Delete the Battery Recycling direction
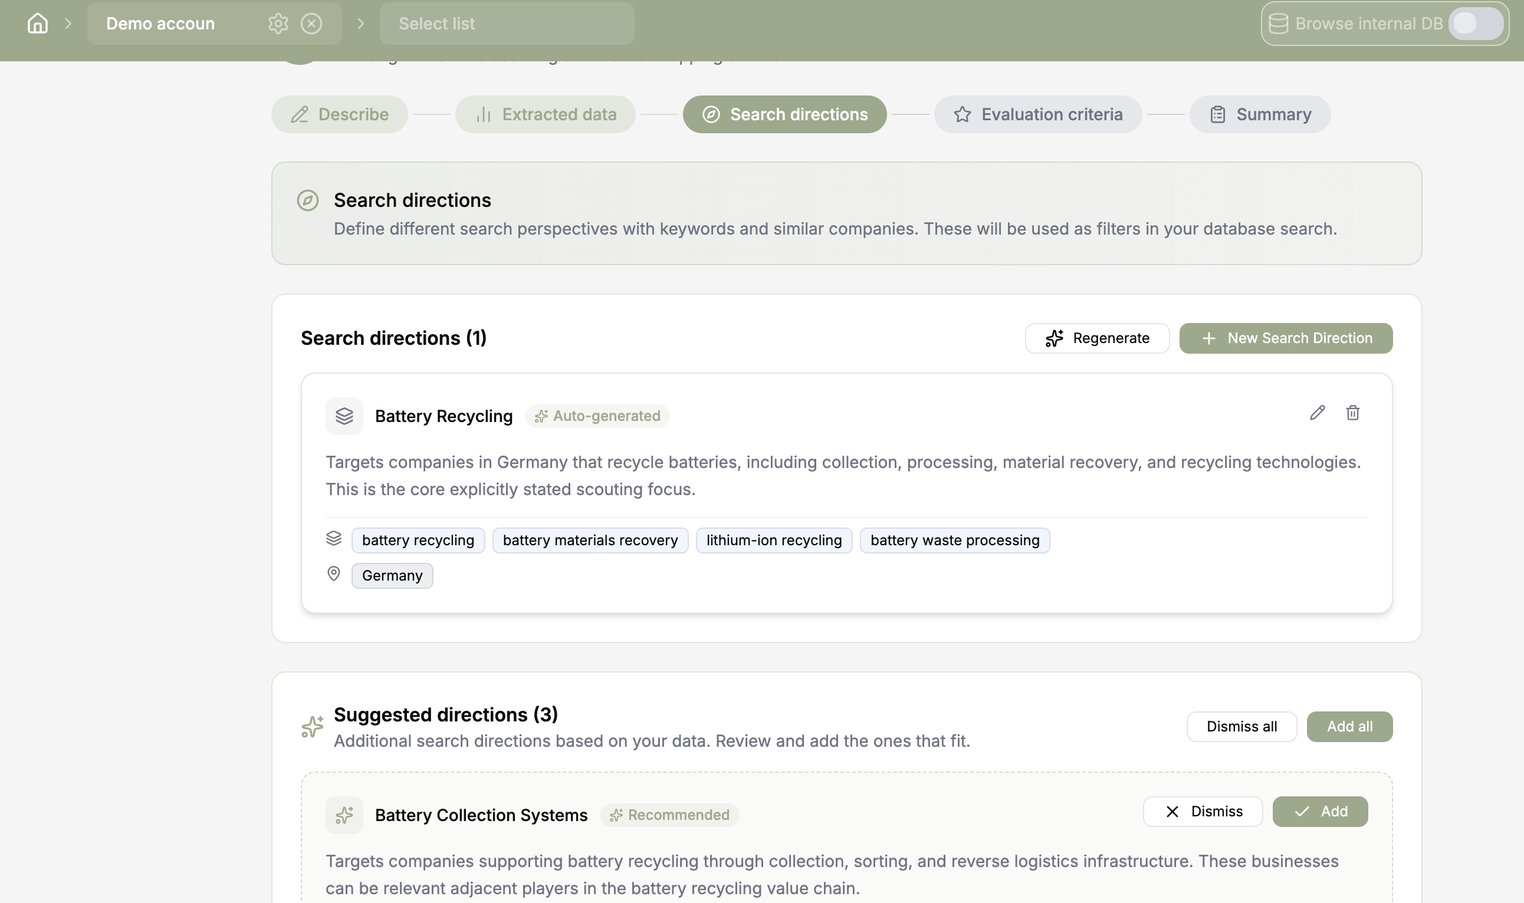Screen dimensions: 1524x903 pyautogui.click(x=1352, y=413)
